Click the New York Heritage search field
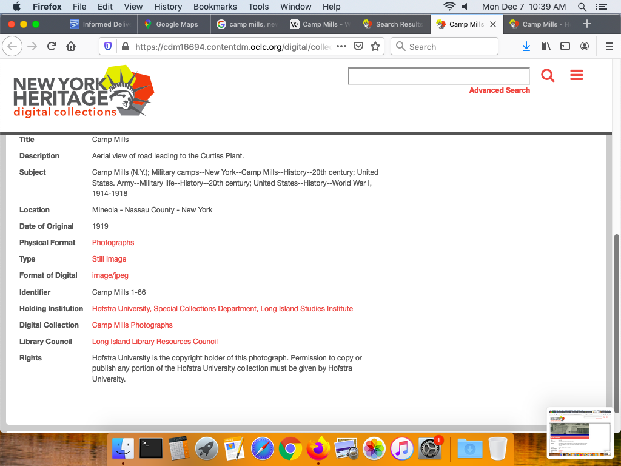Screen dimensions: 621x466 pos(438,76)
